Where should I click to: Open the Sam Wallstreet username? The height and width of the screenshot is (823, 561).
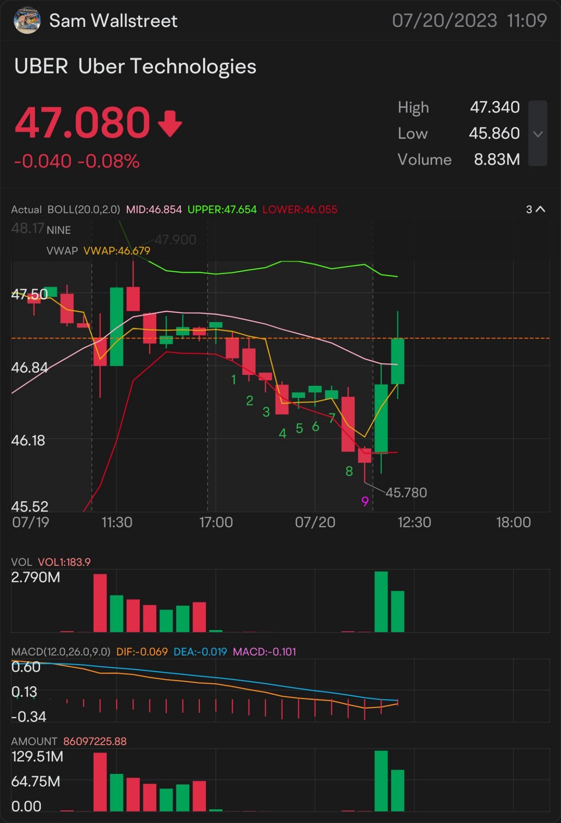pos(113,20)
